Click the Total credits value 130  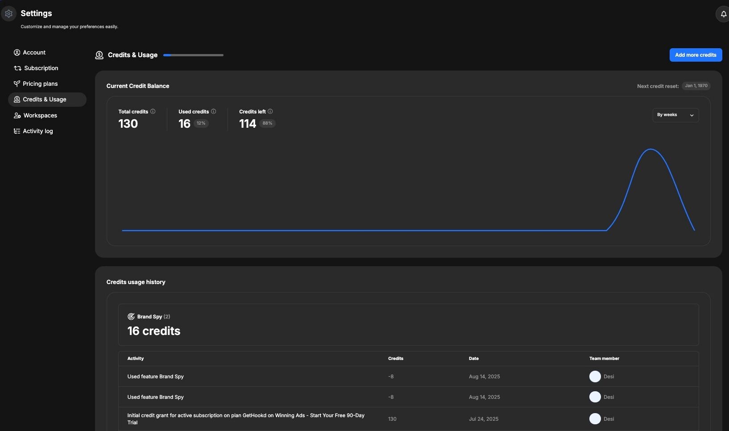128,124
